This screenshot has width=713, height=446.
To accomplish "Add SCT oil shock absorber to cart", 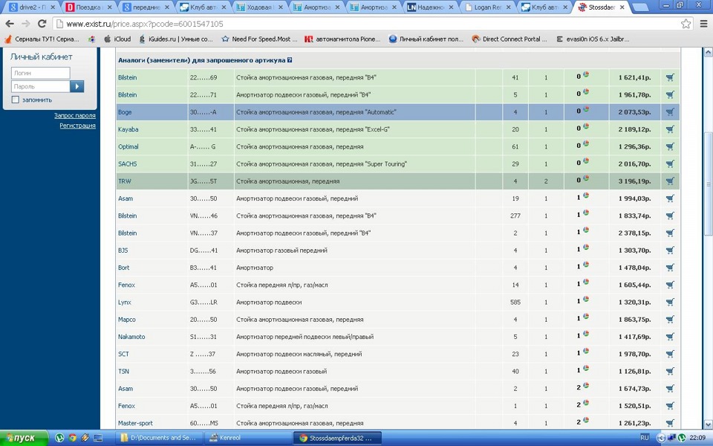I will coord(670,354).
